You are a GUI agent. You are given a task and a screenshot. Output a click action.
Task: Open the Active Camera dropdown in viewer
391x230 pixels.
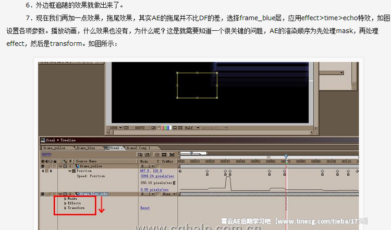(214, 128)
